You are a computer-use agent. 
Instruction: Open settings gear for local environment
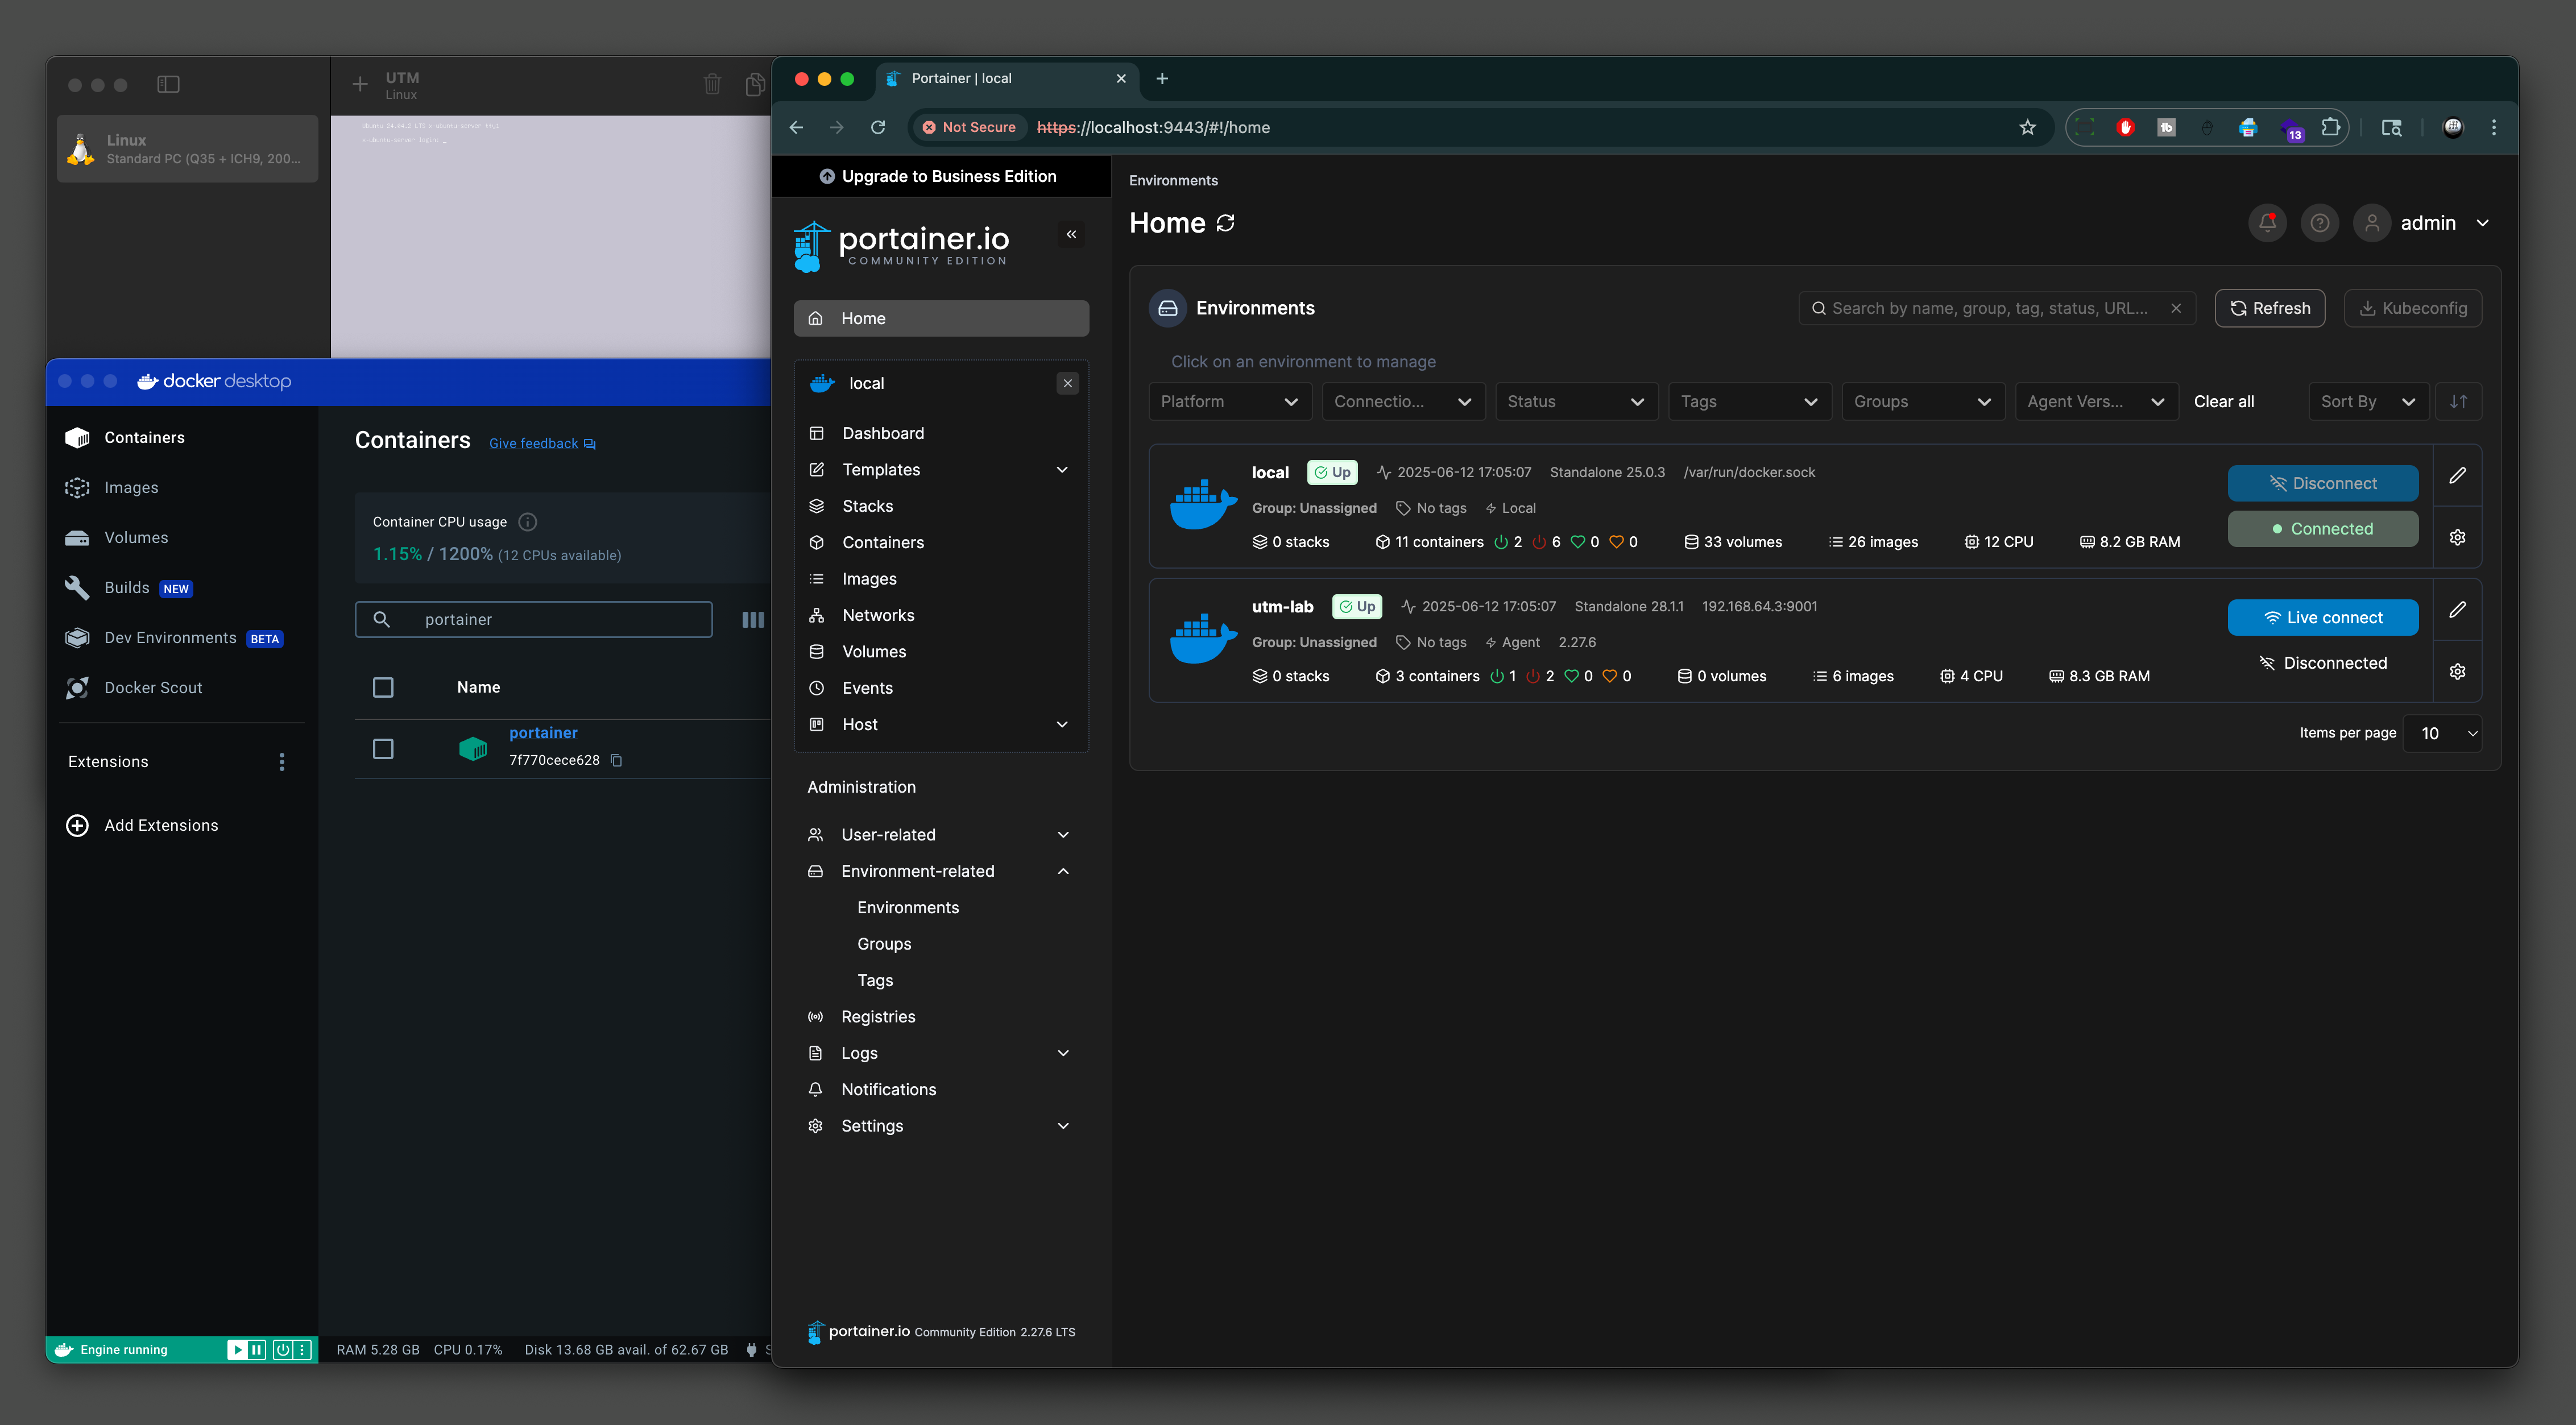pyautogui.click(x=2457, y=537)
